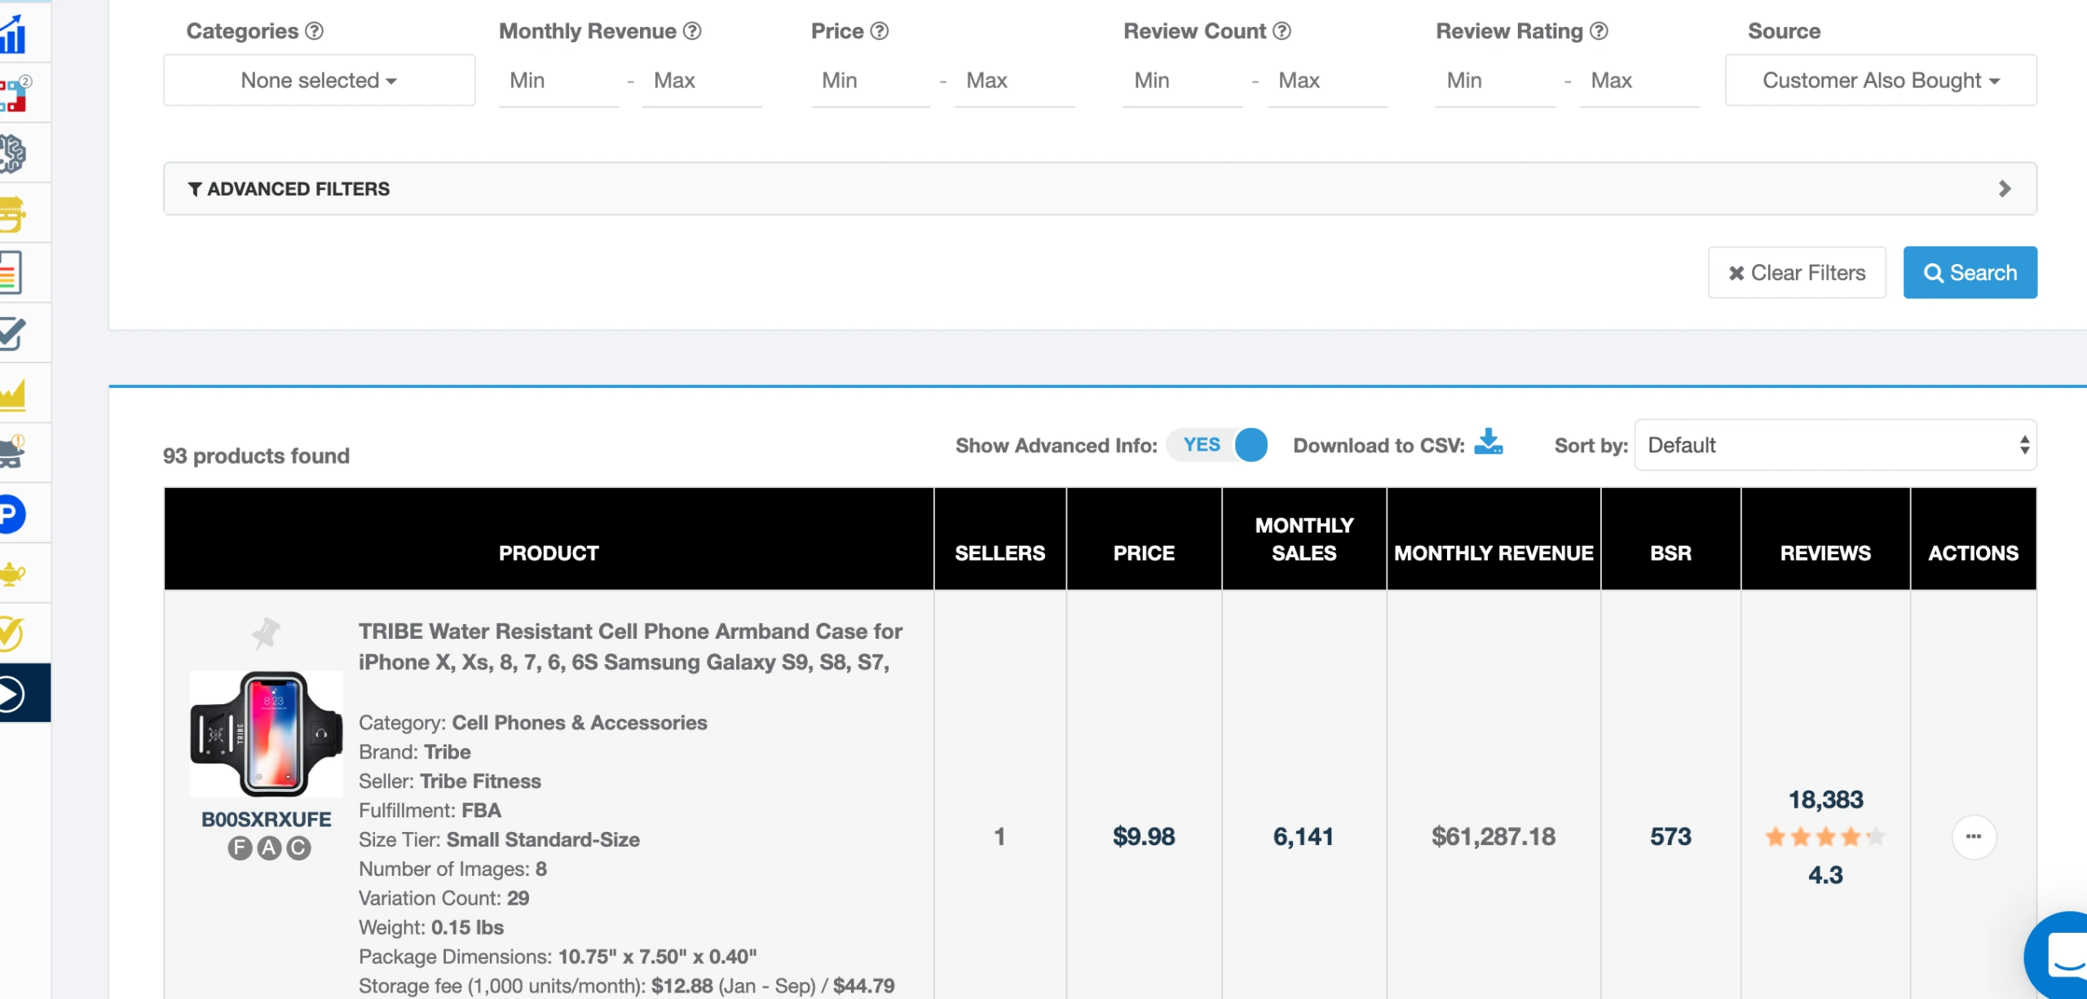Expand the Advanced Filters section
2087x999 pixels.
click(x=1099, y=189)
